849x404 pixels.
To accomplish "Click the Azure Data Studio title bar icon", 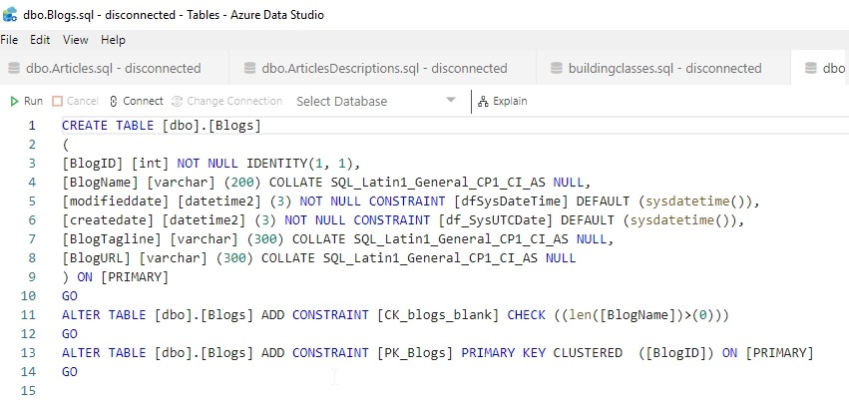I will pyautogui.click(x=11, y=15).
